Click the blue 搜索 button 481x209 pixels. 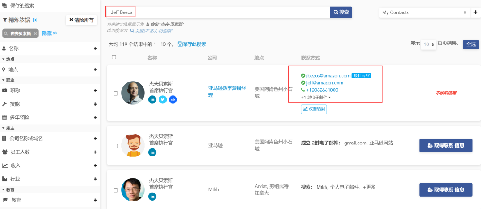[x=341, y=12]
